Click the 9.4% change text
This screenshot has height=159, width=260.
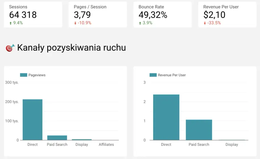[x=18, y=23]
